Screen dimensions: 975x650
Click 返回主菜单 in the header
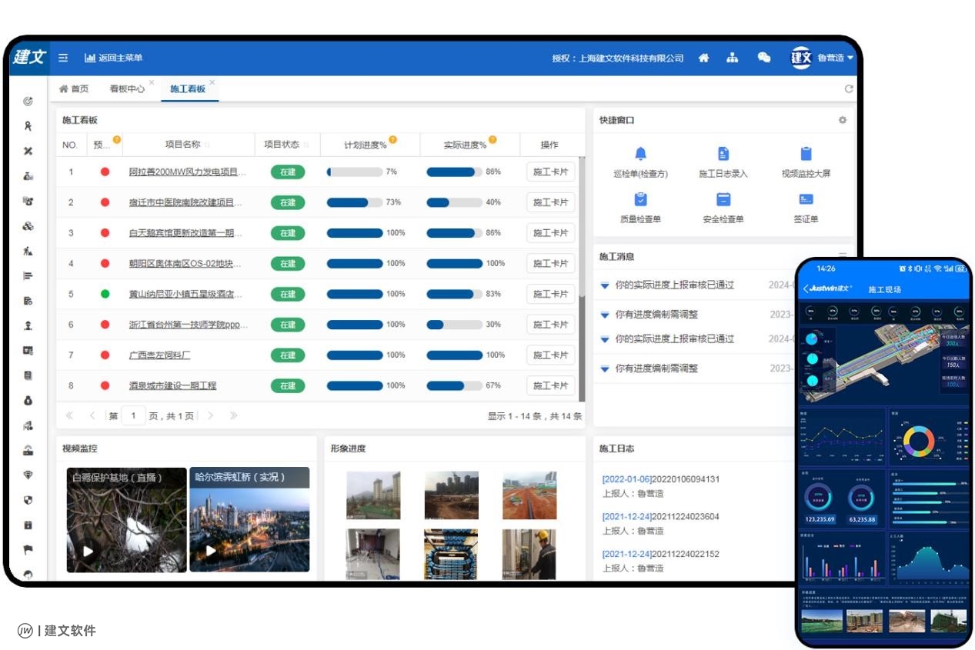(120, 58)
